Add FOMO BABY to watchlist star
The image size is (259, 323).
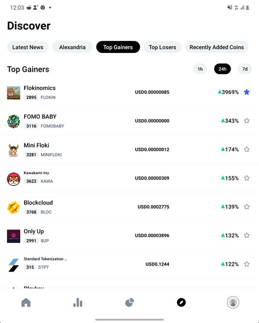point(246,120)
